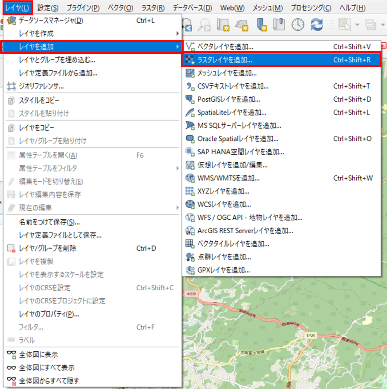The width and height of the screenshot is (387, 389).
Task: Show the spatial bookmarks panel
Action: coord(279,25)
